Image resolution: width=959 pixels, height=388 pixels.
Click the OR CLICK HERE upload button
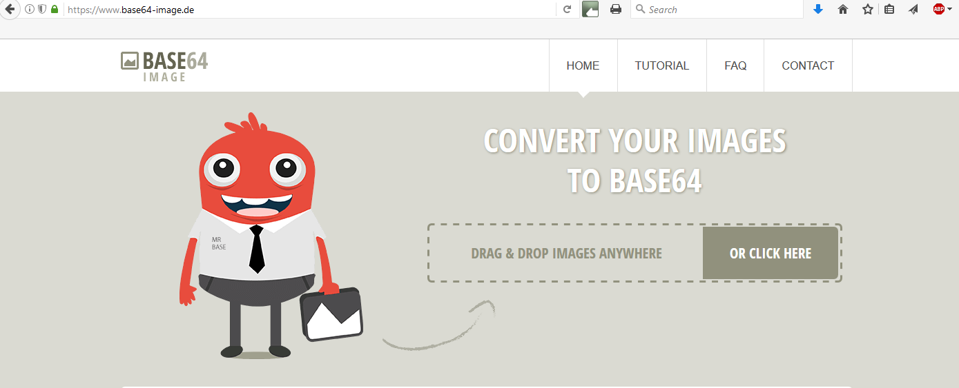[771, 253]
